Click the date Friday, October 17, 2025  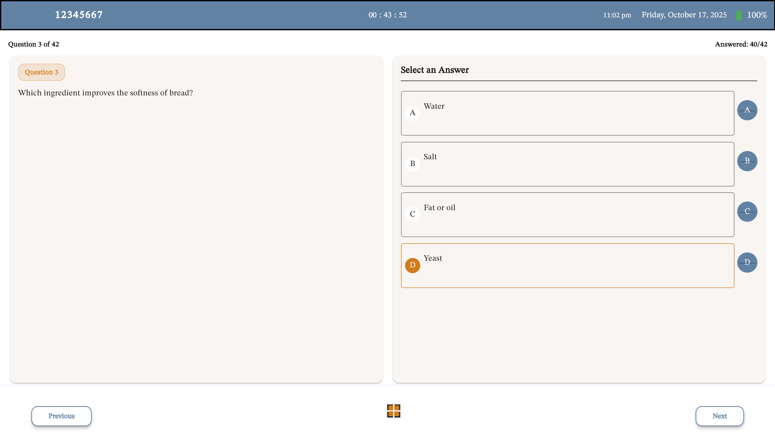coord(684,15)
